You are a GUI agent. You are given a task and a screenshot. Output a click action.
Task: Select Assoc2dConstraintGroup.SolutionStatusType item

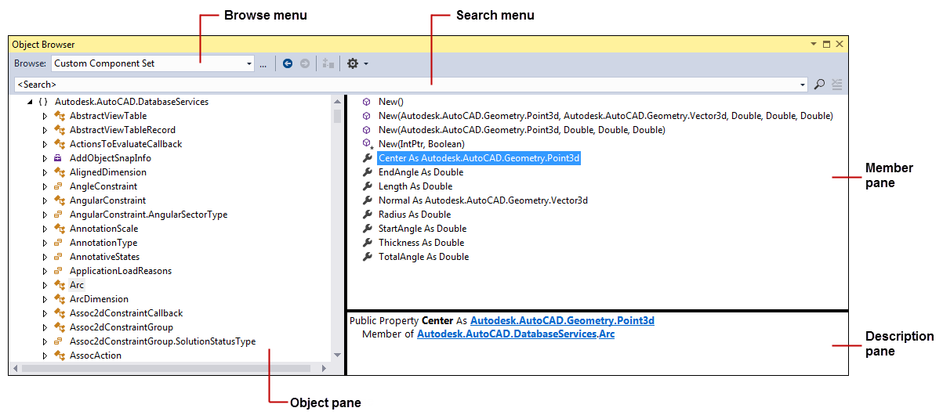point(162,341)
